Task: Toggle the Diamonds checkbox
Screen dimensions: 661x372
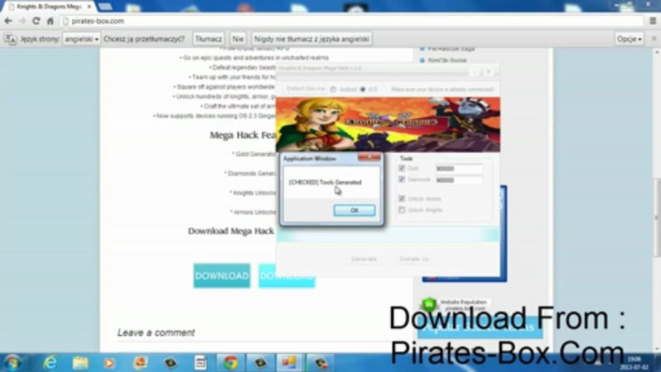Action: tap(402, 179)
